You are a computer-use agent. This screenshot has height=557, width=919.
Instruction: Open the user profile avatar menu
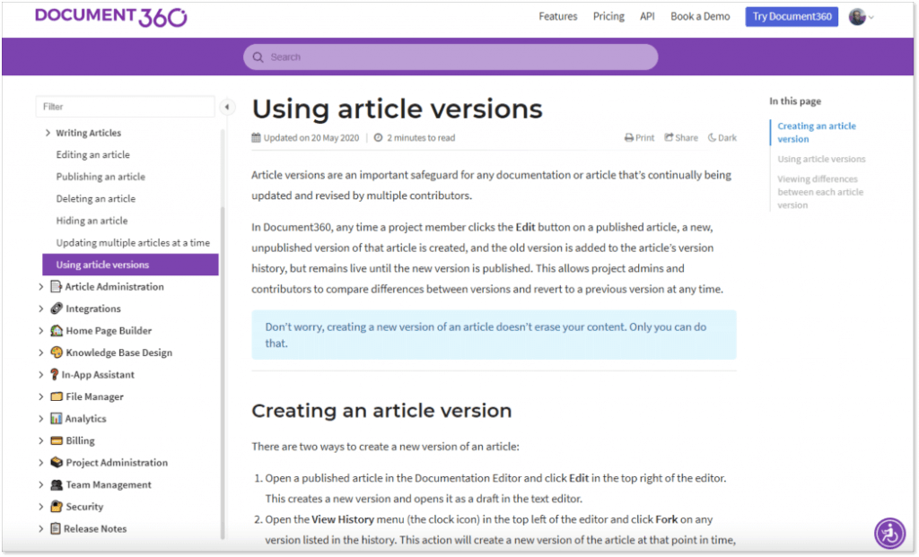point(857,15)
